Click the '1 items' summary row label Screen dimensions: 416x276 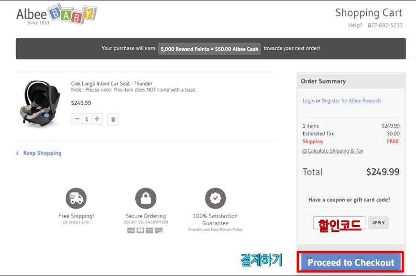pyautogui.click(x=310, y=126)
